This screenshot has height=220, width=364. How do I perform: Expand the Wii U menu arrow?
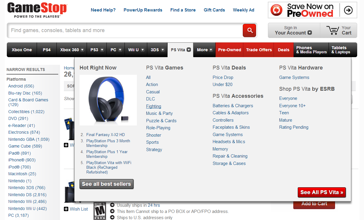click(143, 50)
